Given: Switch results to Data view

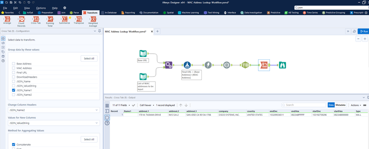Looking at the screenshot, I should coord(331,105).
